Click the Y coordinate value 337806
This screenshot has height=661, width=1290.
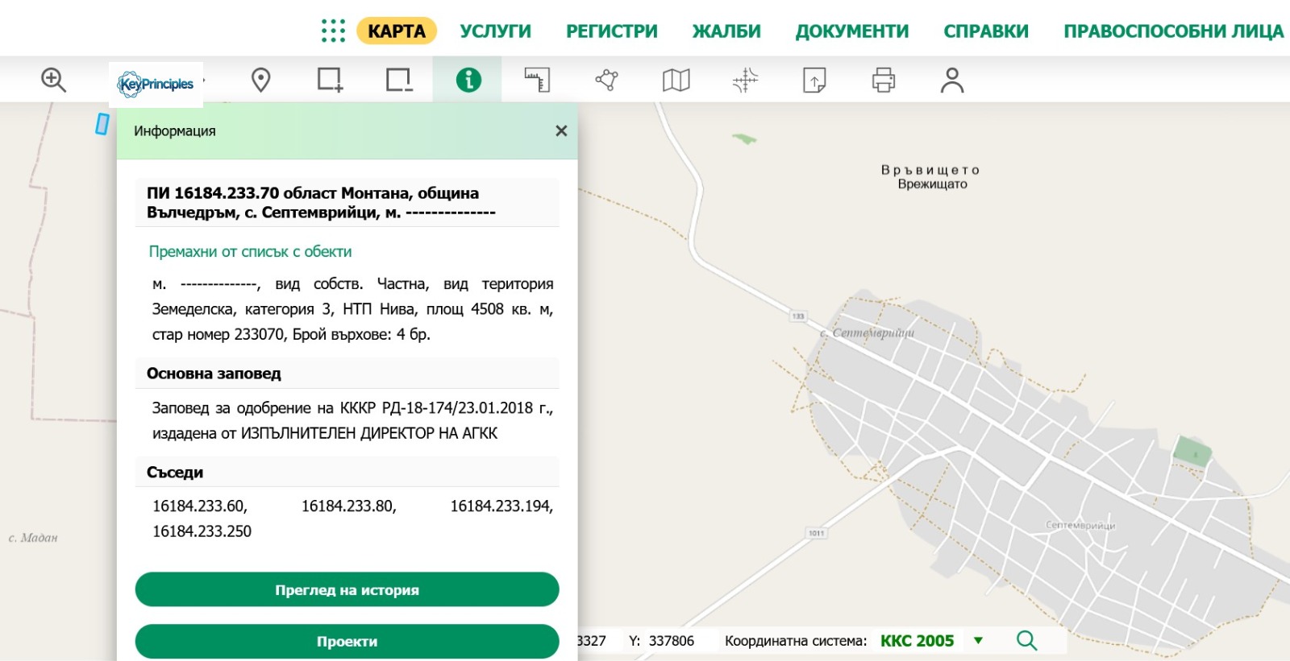[x=672, y=641]
